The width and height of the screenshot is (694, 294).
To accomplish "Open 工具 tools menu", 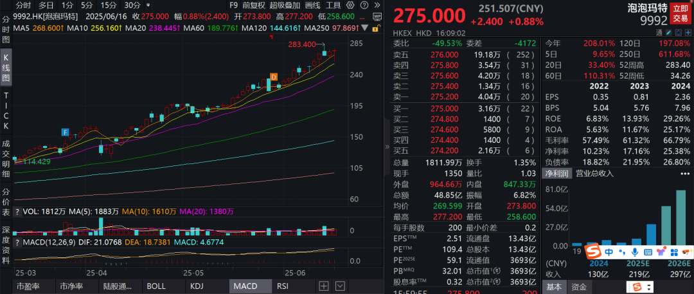I will pyautogui.click(x=334, y=5).
